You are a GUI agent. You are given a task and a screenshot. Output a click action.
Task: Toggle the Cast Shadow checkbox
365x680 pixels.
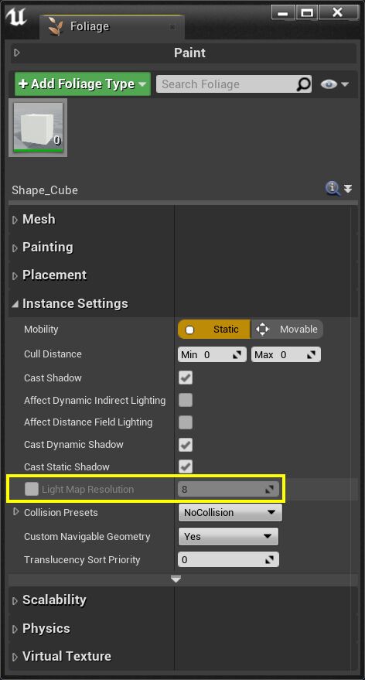(x=186, y=378)
